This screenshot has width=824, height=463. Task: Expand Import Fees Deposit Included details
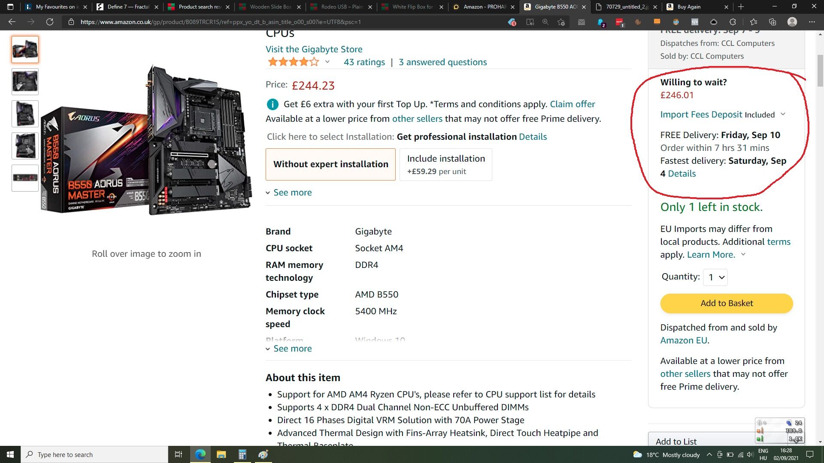[782, 114]
